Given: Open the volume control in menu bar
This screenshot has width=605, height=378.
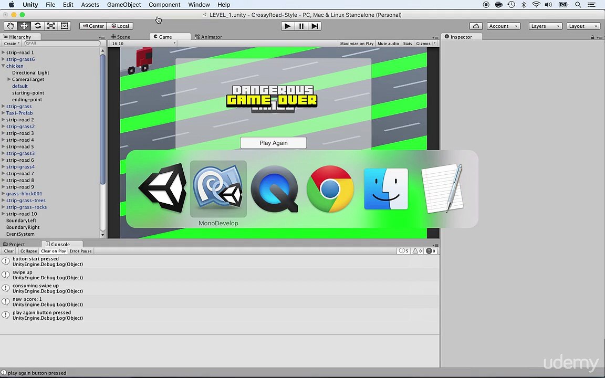Looking at the screenshot, I should pyautogui.click(x=548, y=5).
